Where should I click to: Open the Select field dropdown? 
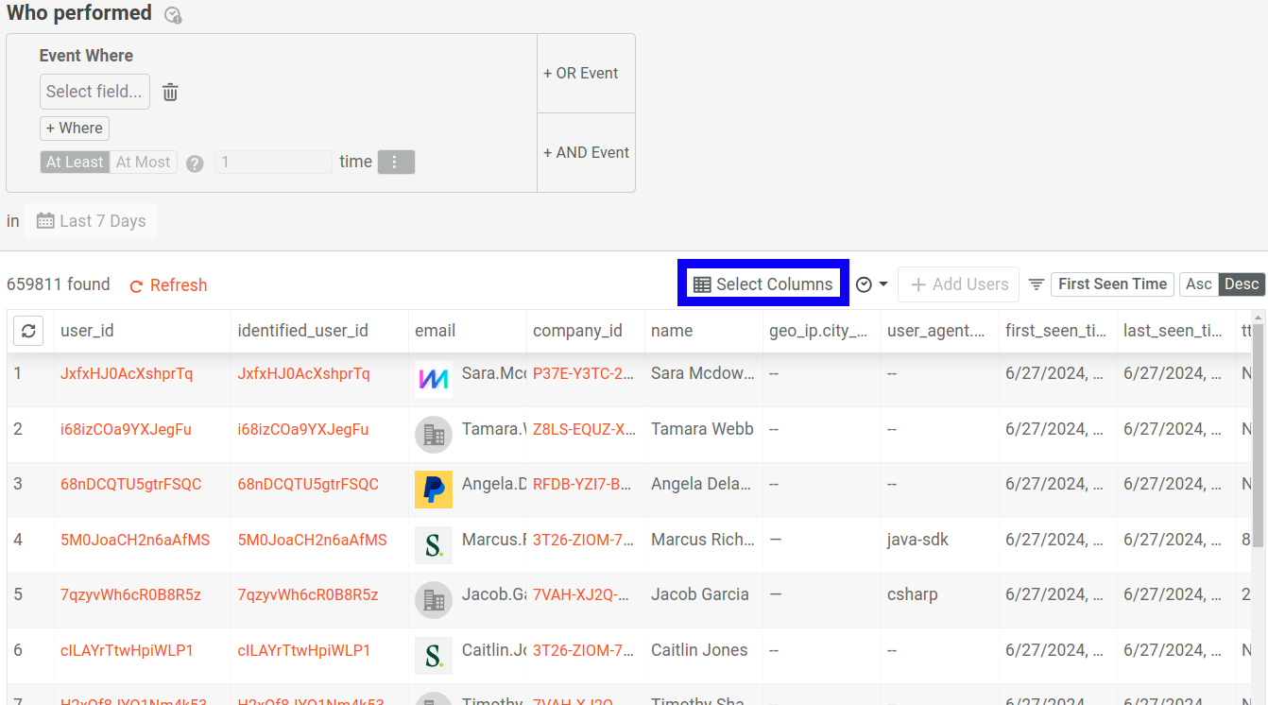tap(94, 91)
